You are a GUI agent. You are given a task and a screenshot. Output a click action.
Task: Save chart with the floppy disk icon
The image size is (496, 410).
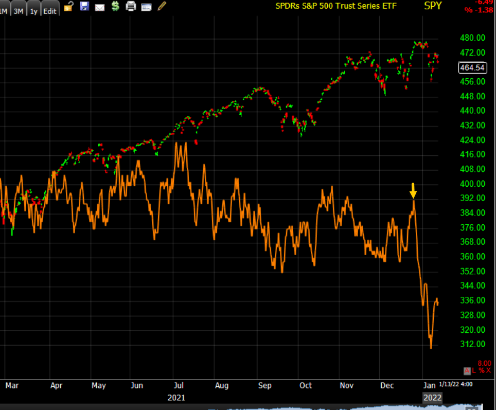(x=84, y=6)
